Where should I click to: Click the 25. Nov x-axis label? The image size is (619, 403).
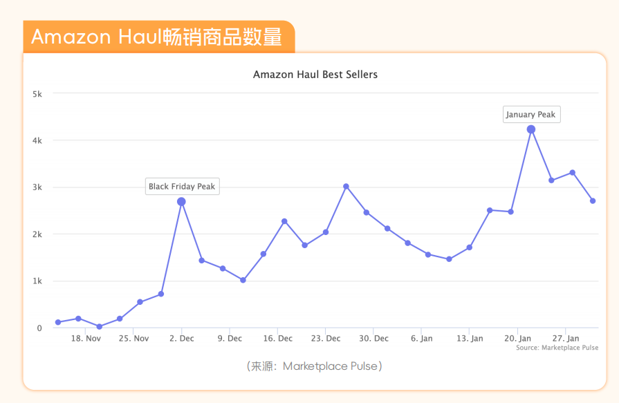(133, 338)
